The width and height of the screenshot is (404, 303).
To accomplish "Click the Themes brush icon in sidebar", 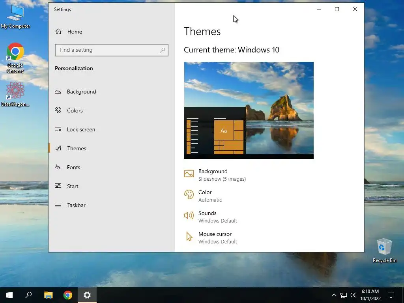I will click(x=58, y=148).
